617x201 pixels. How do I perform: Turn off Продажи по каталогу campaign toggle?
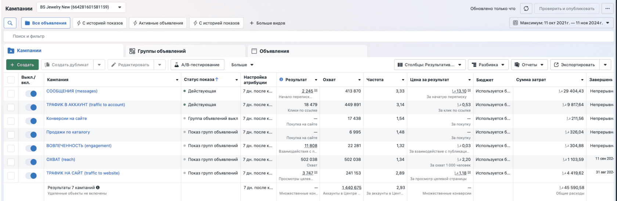pyautogui.click(x=31, y=135)
